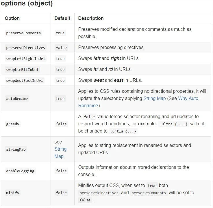The image size is (213, 208).
Task: Click the Option column header
Action: pyautogui.click(x=12, y=18)
